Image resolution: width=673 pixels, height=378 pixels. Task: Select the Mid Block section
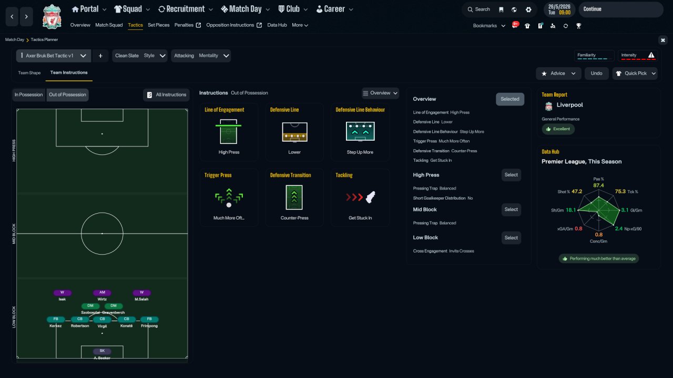511,209
